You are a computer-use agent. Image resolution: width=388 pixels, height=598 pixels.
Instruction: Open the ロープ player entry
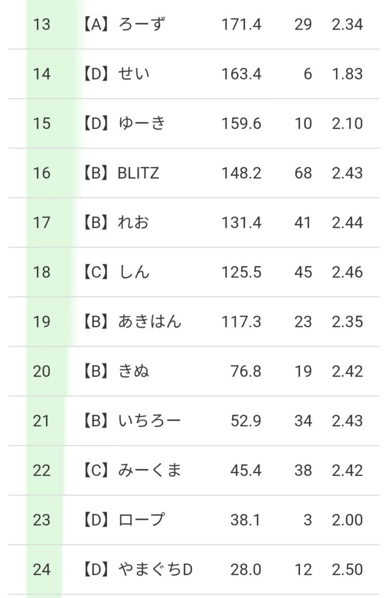(x=141, y=520)
